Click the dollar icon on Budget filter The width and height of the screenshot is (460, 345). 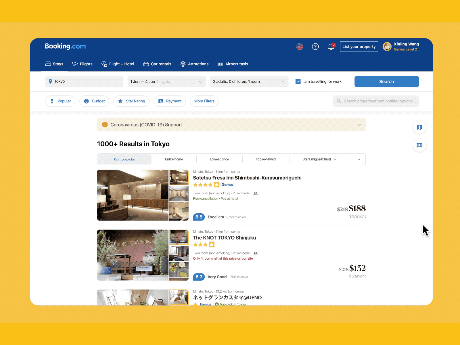coord(86,101)
